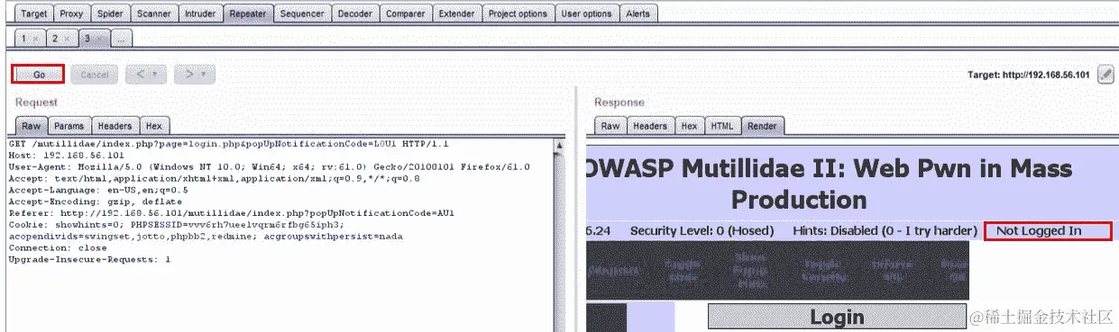
Task: Select the Repeater tab
Action: [x=247, y=13]
